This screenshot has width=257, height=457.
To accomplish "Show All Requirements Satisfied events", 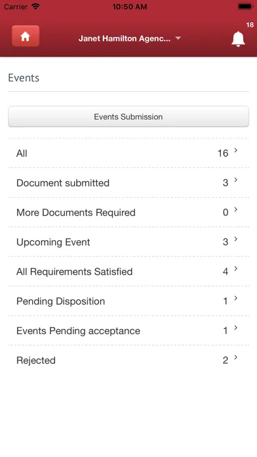I will (128, 271).
